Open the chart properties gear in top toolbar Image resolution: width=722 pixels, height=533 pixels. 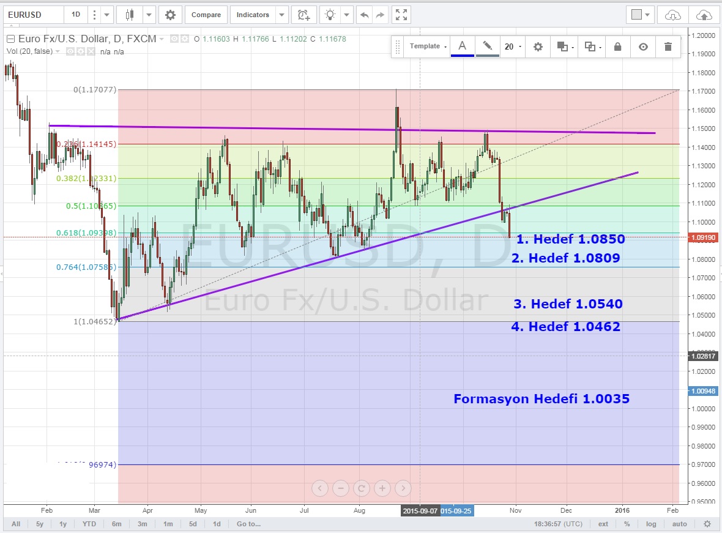click(x=170, y=15)
